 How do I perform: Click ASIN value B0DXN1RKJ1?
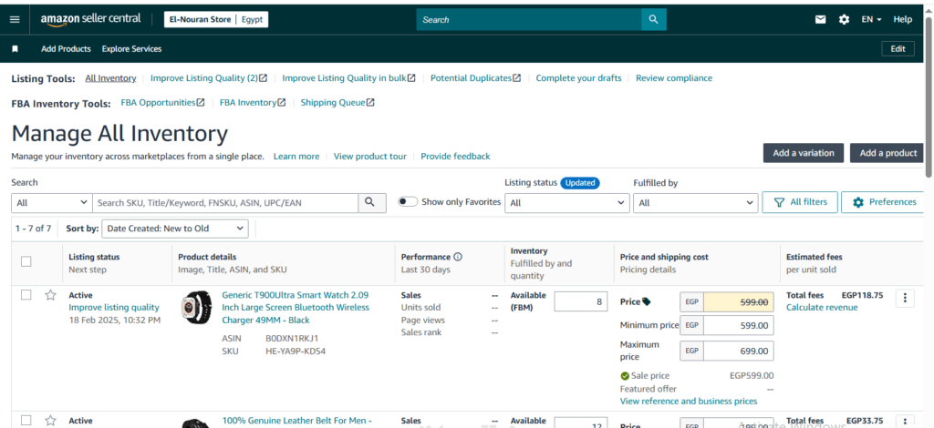293,338
